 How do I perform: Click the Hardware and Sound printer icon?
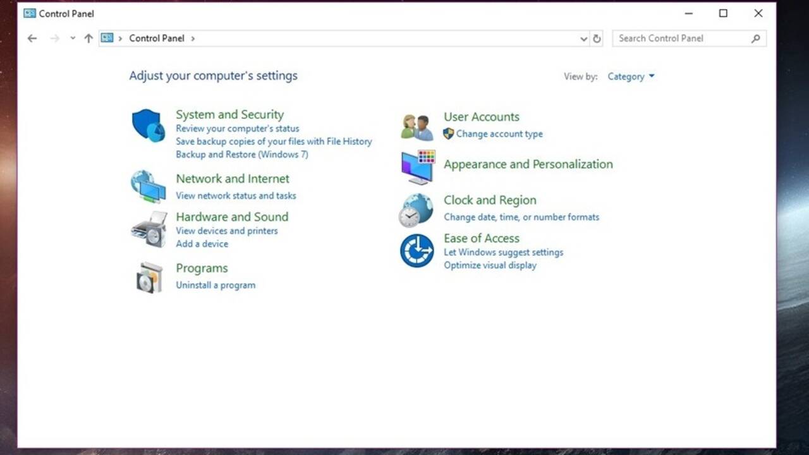coord(149,229)
